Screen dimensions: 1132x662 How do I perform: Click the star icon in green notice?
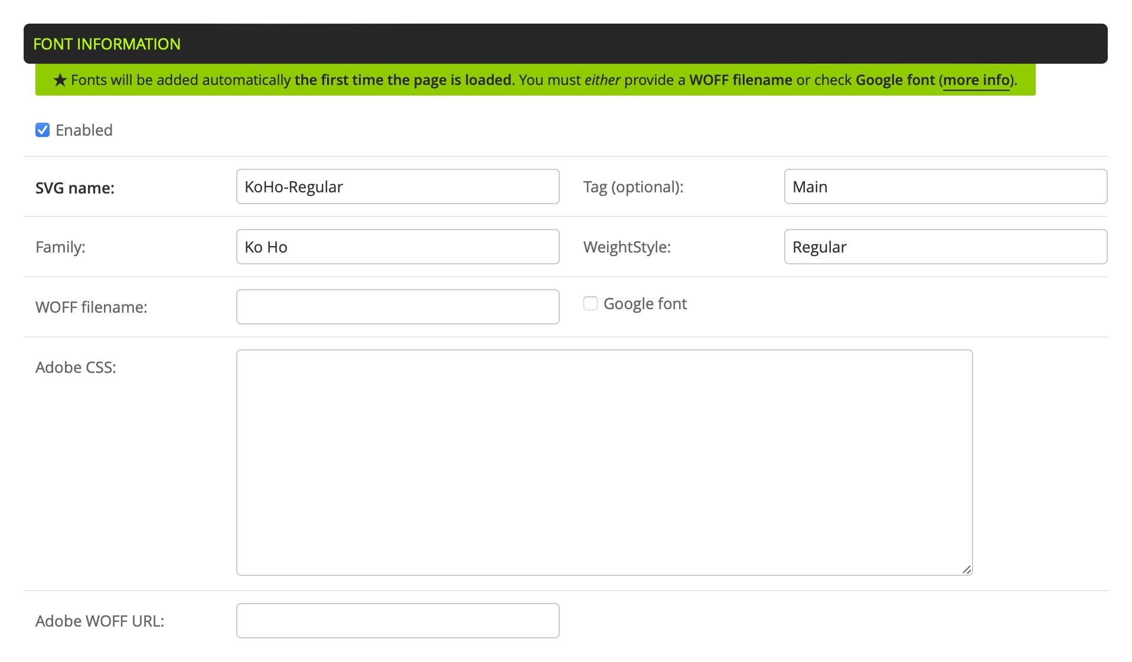point(60,80)
